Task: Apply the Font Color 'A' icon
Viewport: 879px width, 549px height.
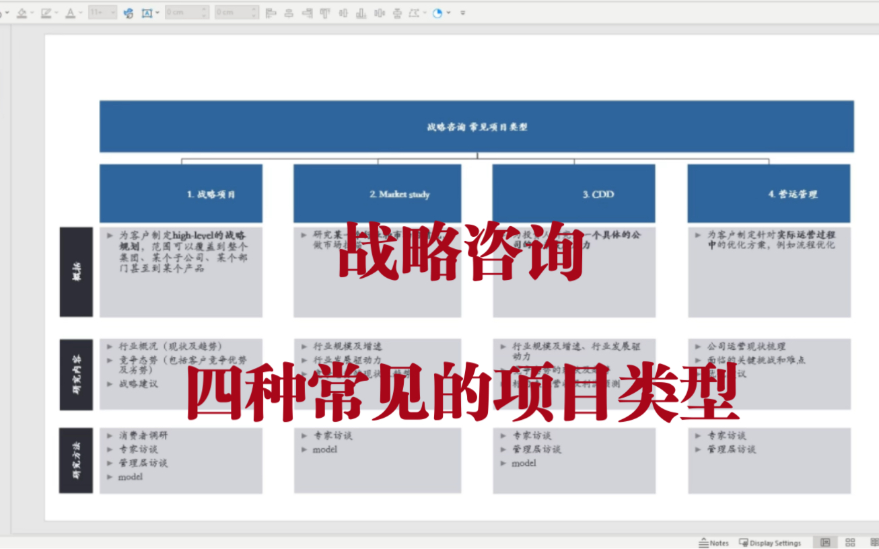Action: point(70,13)
